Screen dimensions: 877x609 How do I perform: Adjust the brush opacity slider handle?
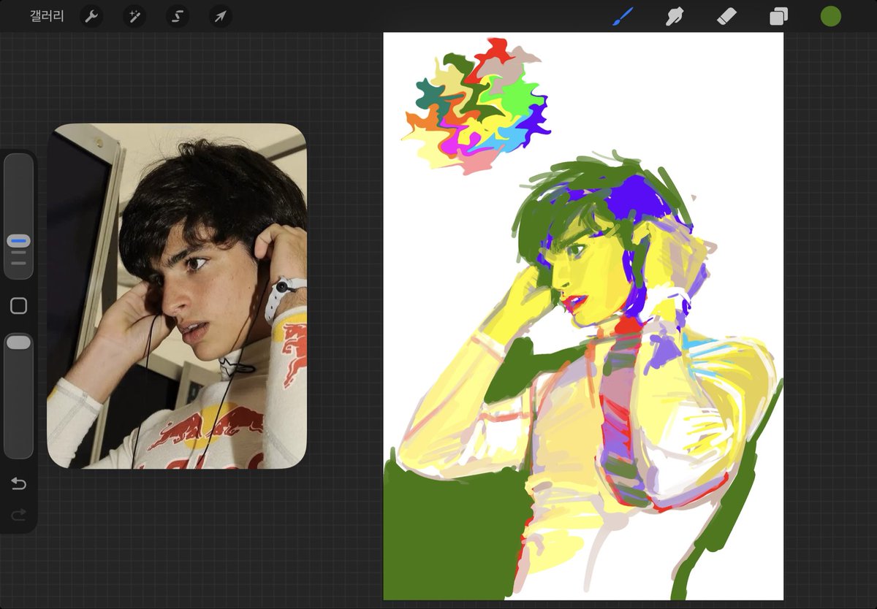pyautogui.click(x=19, y=342)
